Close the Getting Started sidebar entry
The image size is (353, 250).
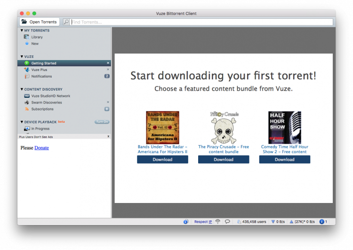pyautogui.click(x=108, y=63)
